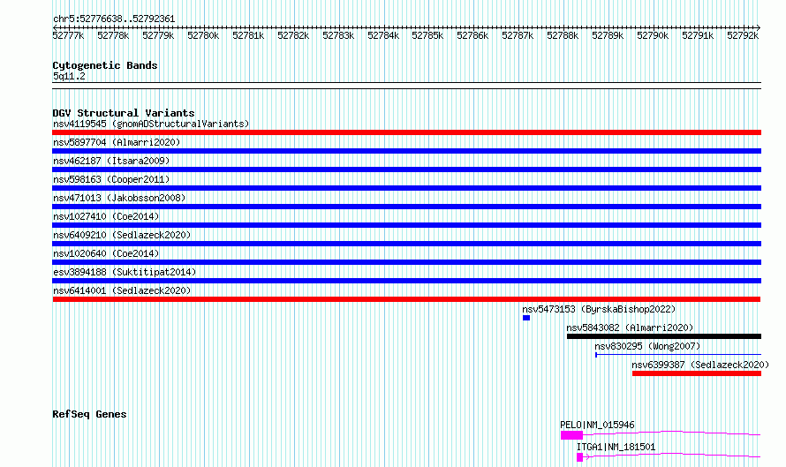
Task: Click the DGV Structural Variants track title
Action: [x=124, y=113]
